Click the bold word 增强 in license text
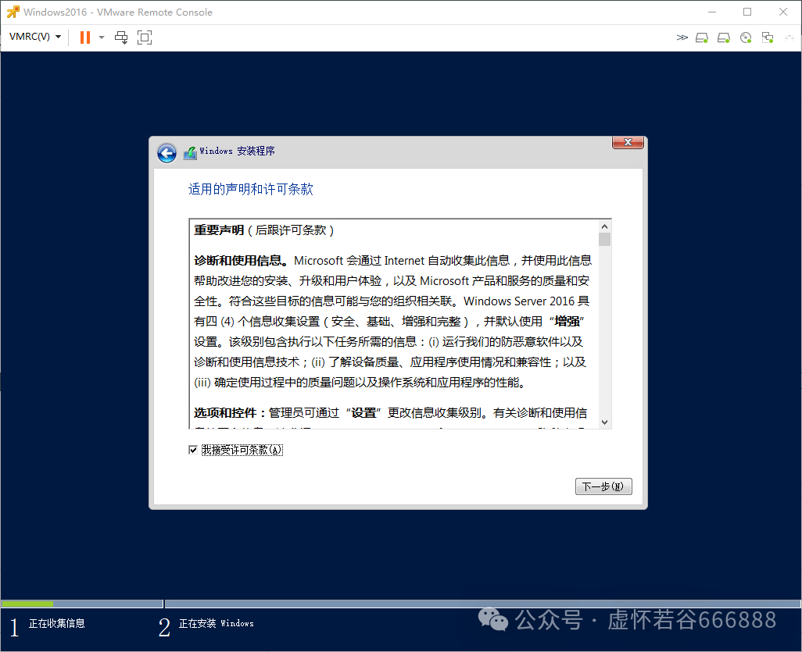 click(567, 322)
